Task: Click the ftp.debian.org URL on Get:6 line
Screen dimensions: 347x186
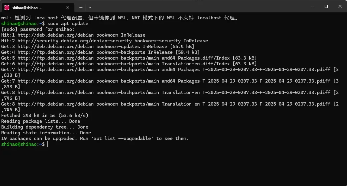Action: [56, 64]
